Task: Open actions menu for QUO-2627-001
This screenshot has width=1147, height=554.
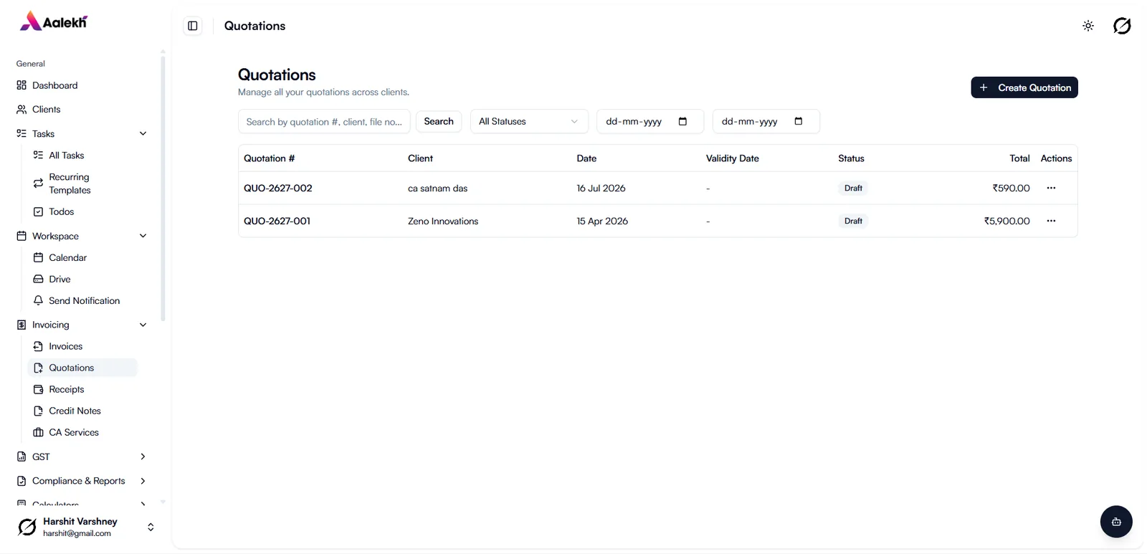Action: pyautogui.click(x=1051, y=221)
